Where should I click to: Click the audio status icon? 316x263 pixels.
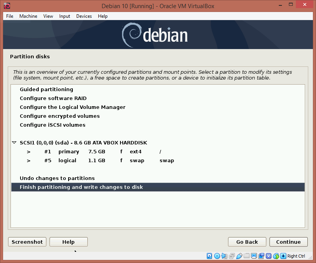click(x=224, y=256)
